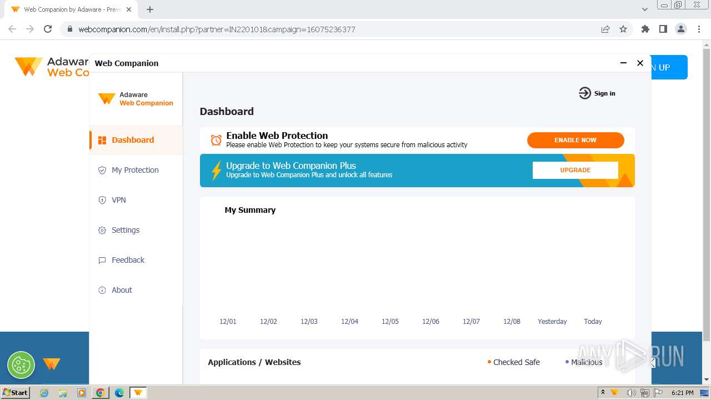Click the My Protection shield icon

point(102,170)
